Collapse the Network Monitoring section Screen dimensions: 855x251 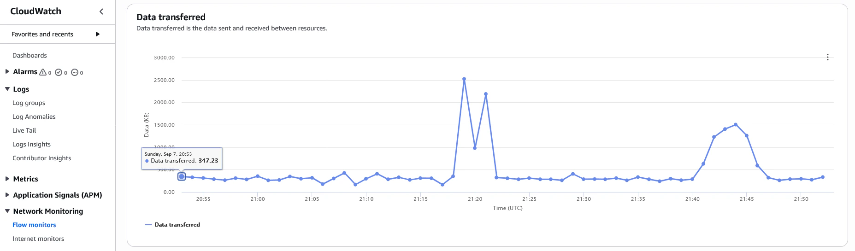[7, 211]
